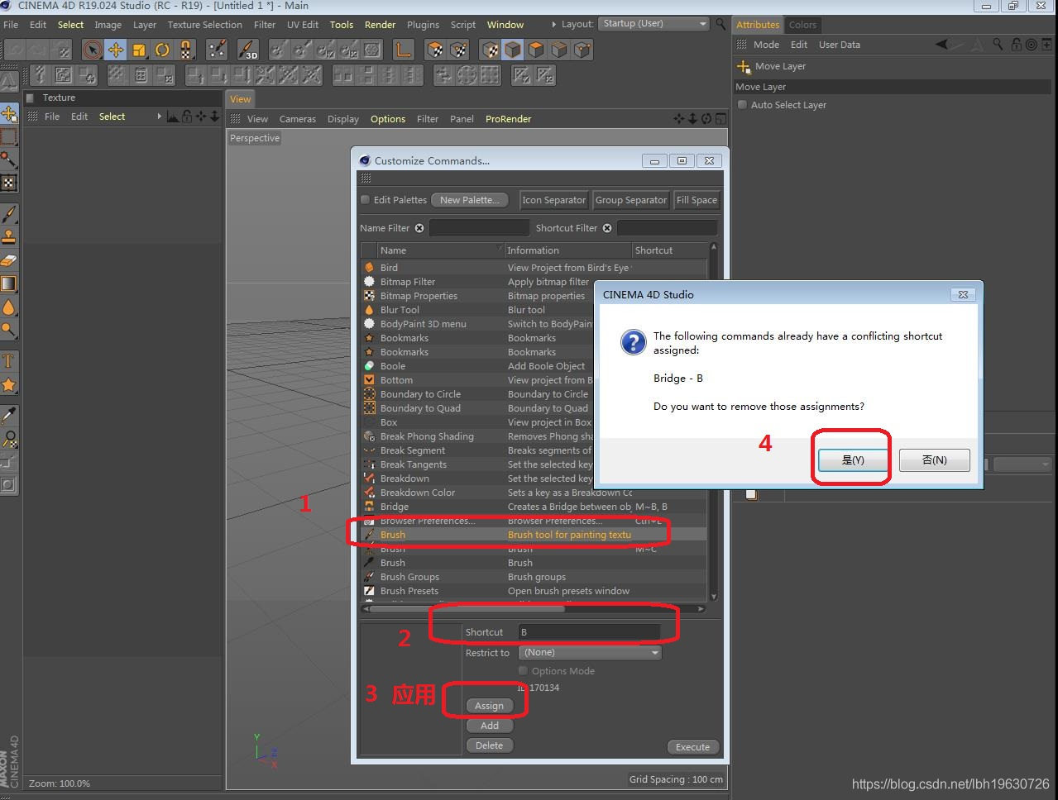Choose the Clone Stamp tool
This screenshot has width=1058, height=800.
8,237
